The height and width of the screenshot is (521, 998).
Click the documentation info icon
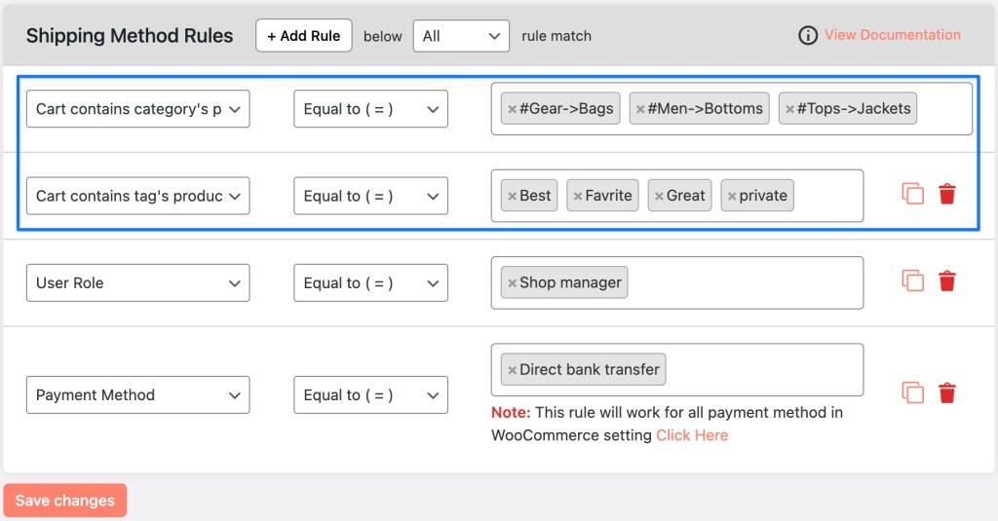click(x=808, y=35)
